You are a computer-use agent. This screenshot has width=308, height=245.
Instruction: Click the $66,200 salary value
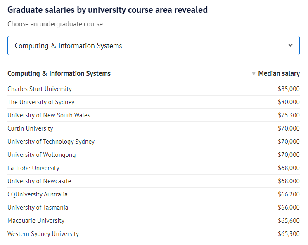coord(289,194)
